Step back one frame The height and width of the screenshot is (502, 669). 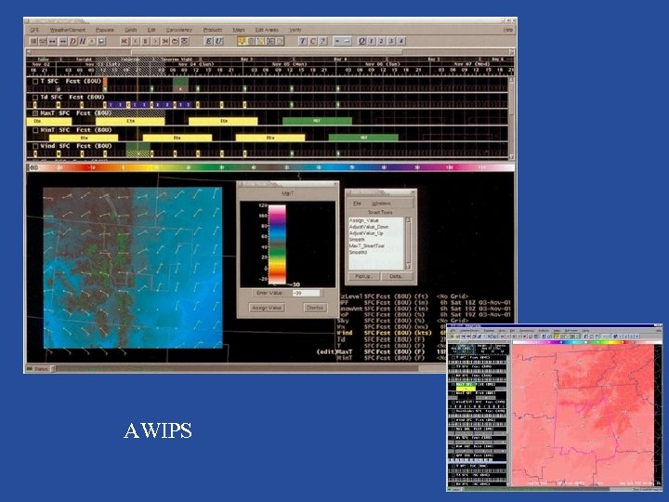136,42
